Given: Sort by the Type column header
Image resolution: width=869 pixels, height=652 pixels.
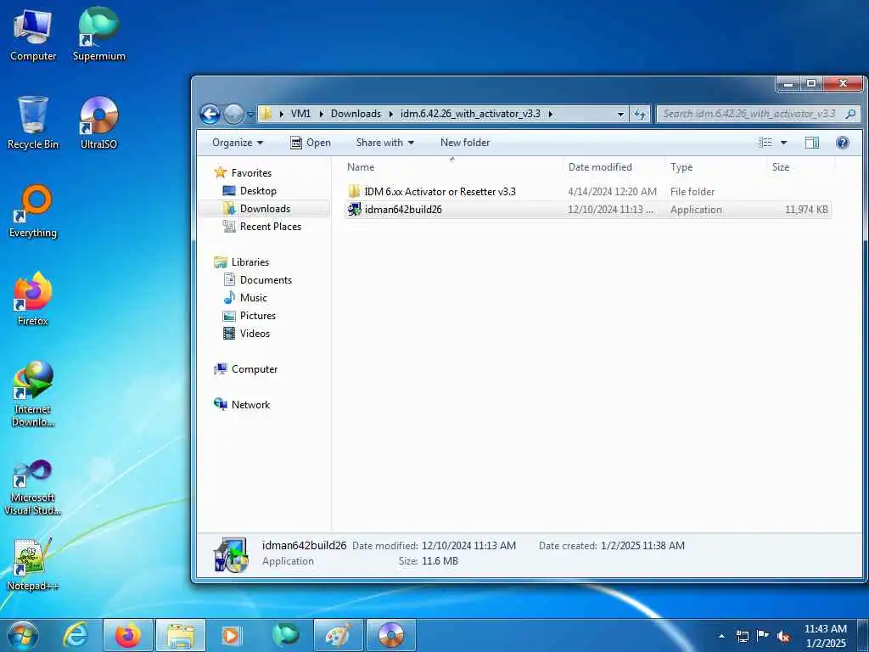Looking at the screenshot, I should point(715,167).
